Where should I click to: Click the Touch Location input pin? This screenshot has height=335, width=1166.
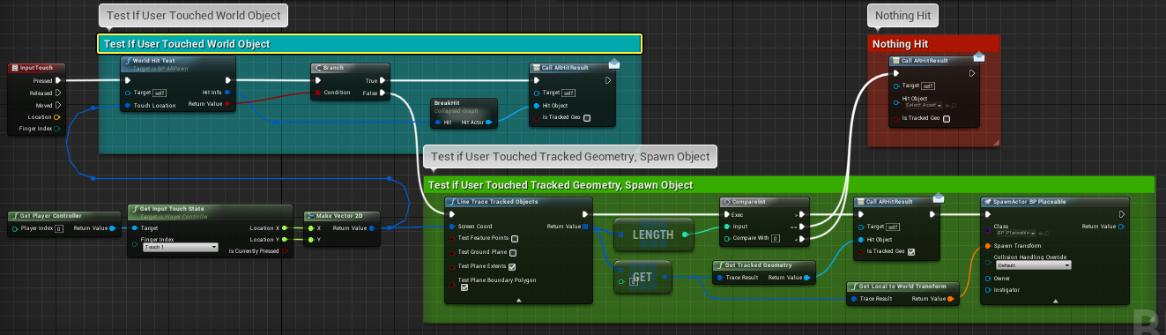point(128,106)
